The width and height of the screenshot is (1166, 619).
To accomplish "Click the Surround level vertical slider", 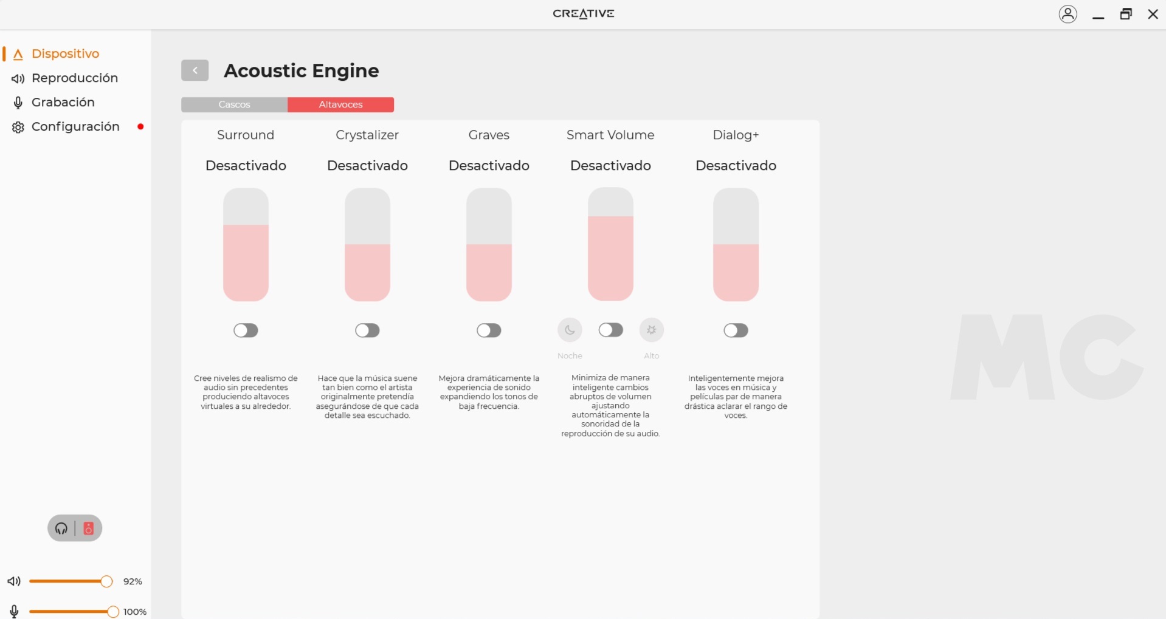I will coord(246,244).
